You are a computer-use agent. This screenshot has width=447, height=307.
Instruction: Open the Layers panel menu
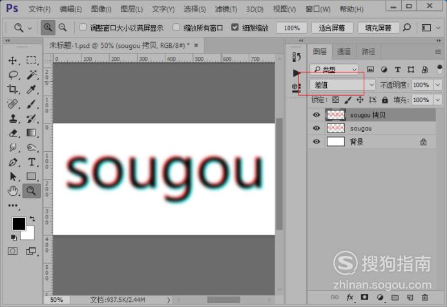click(x=438, y=52)
